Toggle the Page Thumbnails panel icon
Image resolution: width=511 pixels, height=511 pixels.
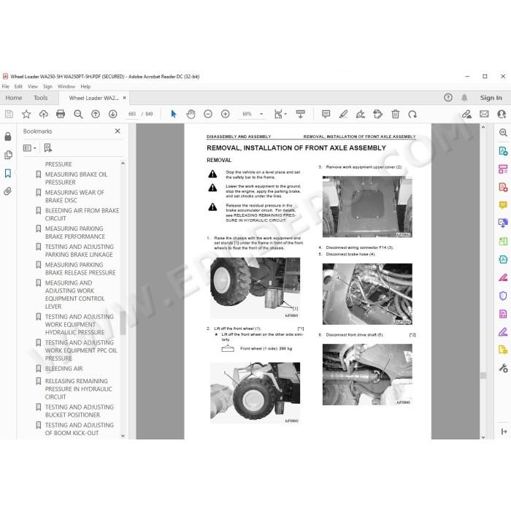point(8,155)
